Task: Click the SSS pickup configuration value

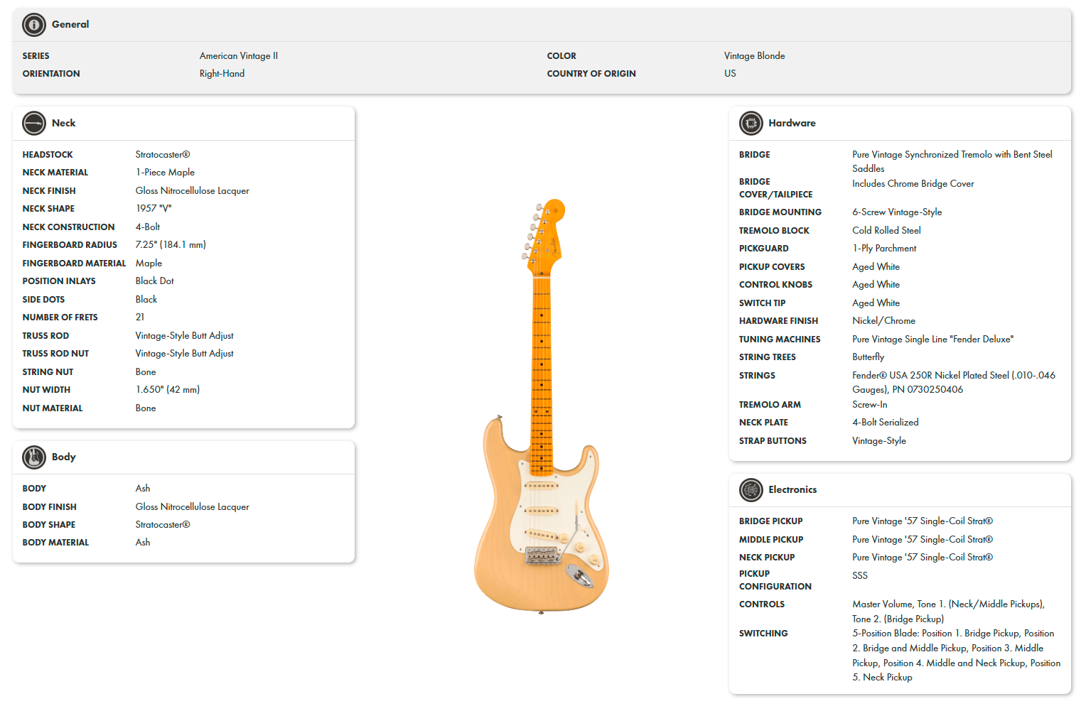Action: 860,576
